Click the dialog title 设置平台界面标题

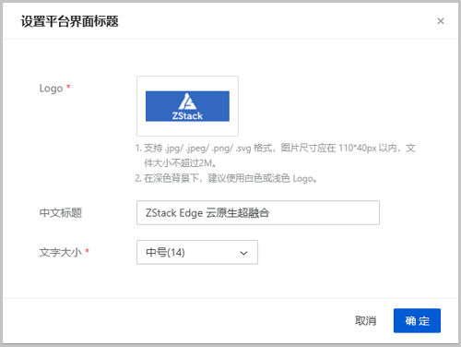tap(70, 21)
